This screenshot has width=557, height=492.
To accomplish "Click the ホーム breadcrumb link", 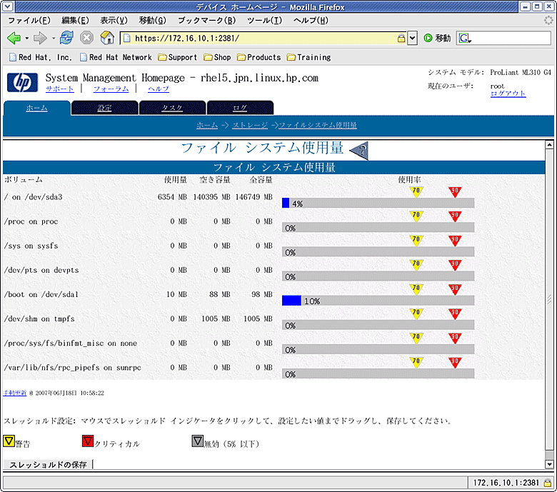I will tap(207, 125).
